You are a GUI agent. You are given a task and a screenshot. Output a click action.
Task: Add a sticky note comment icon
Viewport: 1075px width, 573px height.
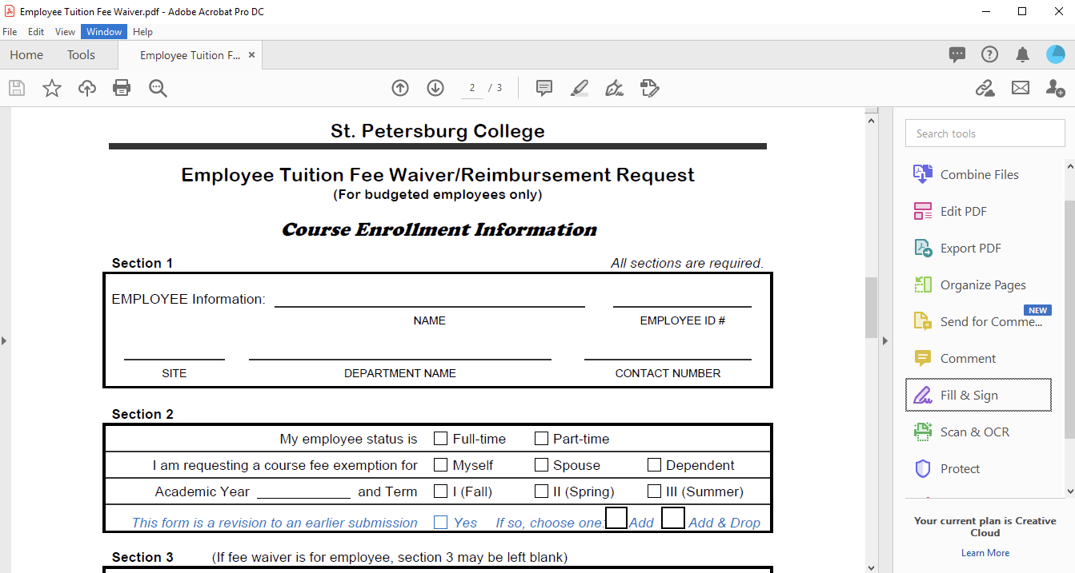[544, 88]
